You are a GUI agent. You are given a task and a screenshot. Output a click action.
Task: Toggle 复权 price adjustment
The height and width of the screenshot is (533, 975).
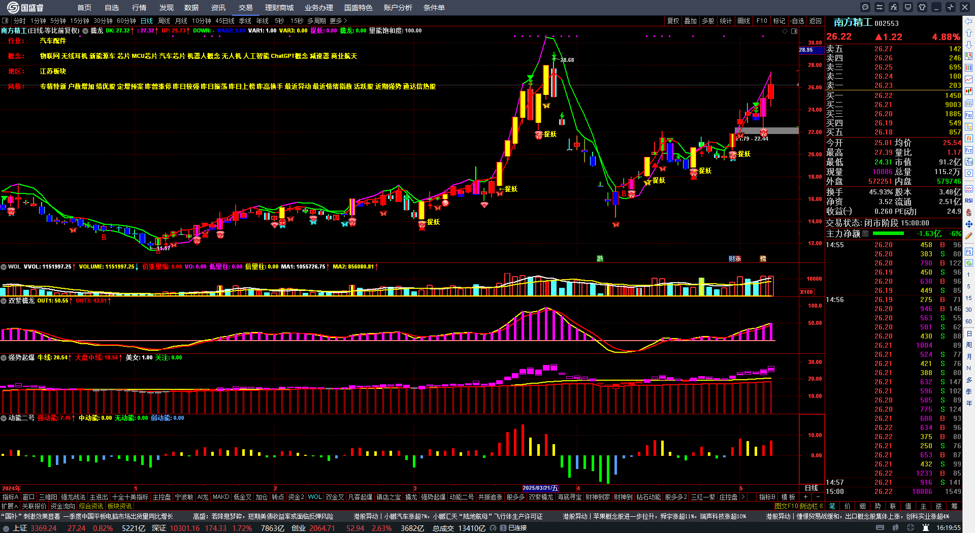tap(673, 21)
